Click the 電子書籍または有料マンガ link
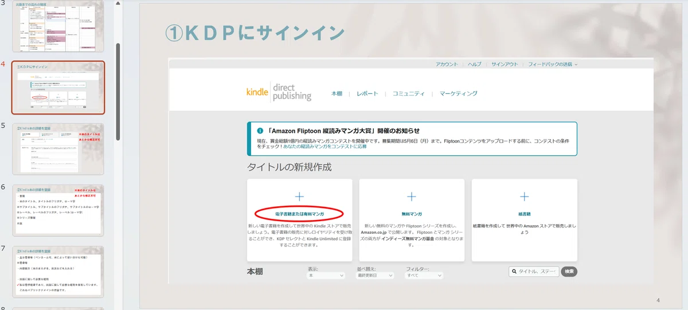This screenshot has height=310, width=688. pos(299,214)
